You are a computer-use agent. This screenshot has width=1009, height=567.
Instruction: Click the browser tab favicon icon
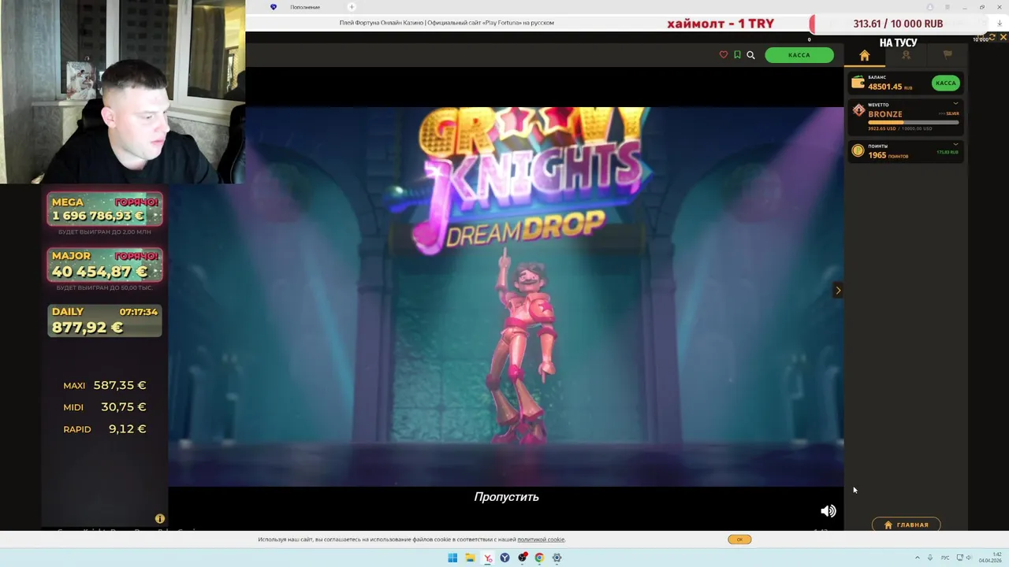[274, 7]
